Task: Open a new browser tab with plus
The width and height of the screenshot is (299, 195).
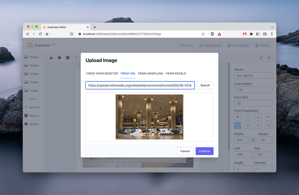Action: (94, 27)
